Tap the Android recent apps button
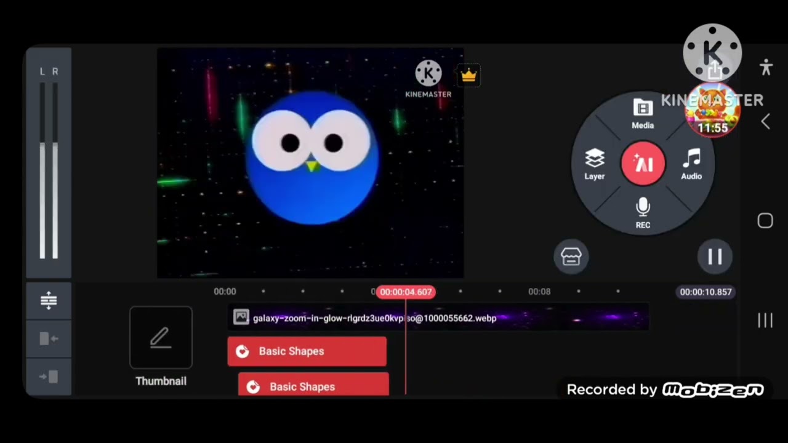 [765, 320]
